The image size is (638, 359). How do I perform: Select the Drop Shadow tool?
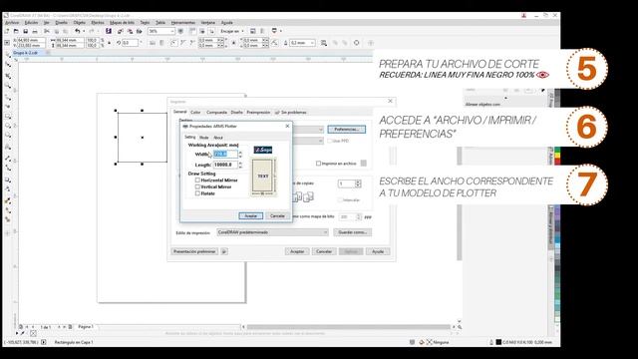point(8,179)
